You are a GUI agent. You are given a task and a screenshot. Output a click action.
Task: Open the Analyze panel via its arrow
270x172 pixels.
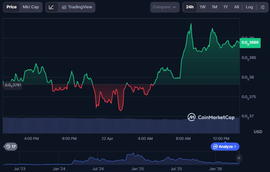point(235,147)
